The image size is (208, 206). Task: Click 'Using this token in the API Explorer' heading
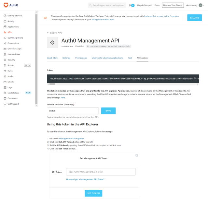click(73, 124)
